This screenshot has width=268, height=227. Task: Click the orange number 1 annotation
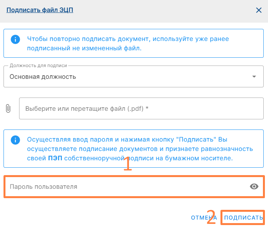coord(128,165)
